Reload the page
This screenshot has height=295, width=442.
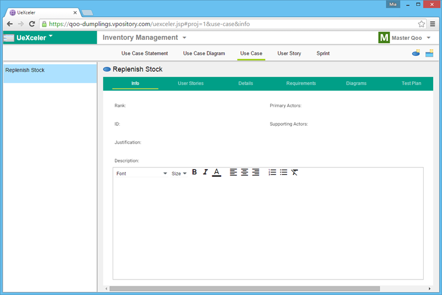point(32,24)
